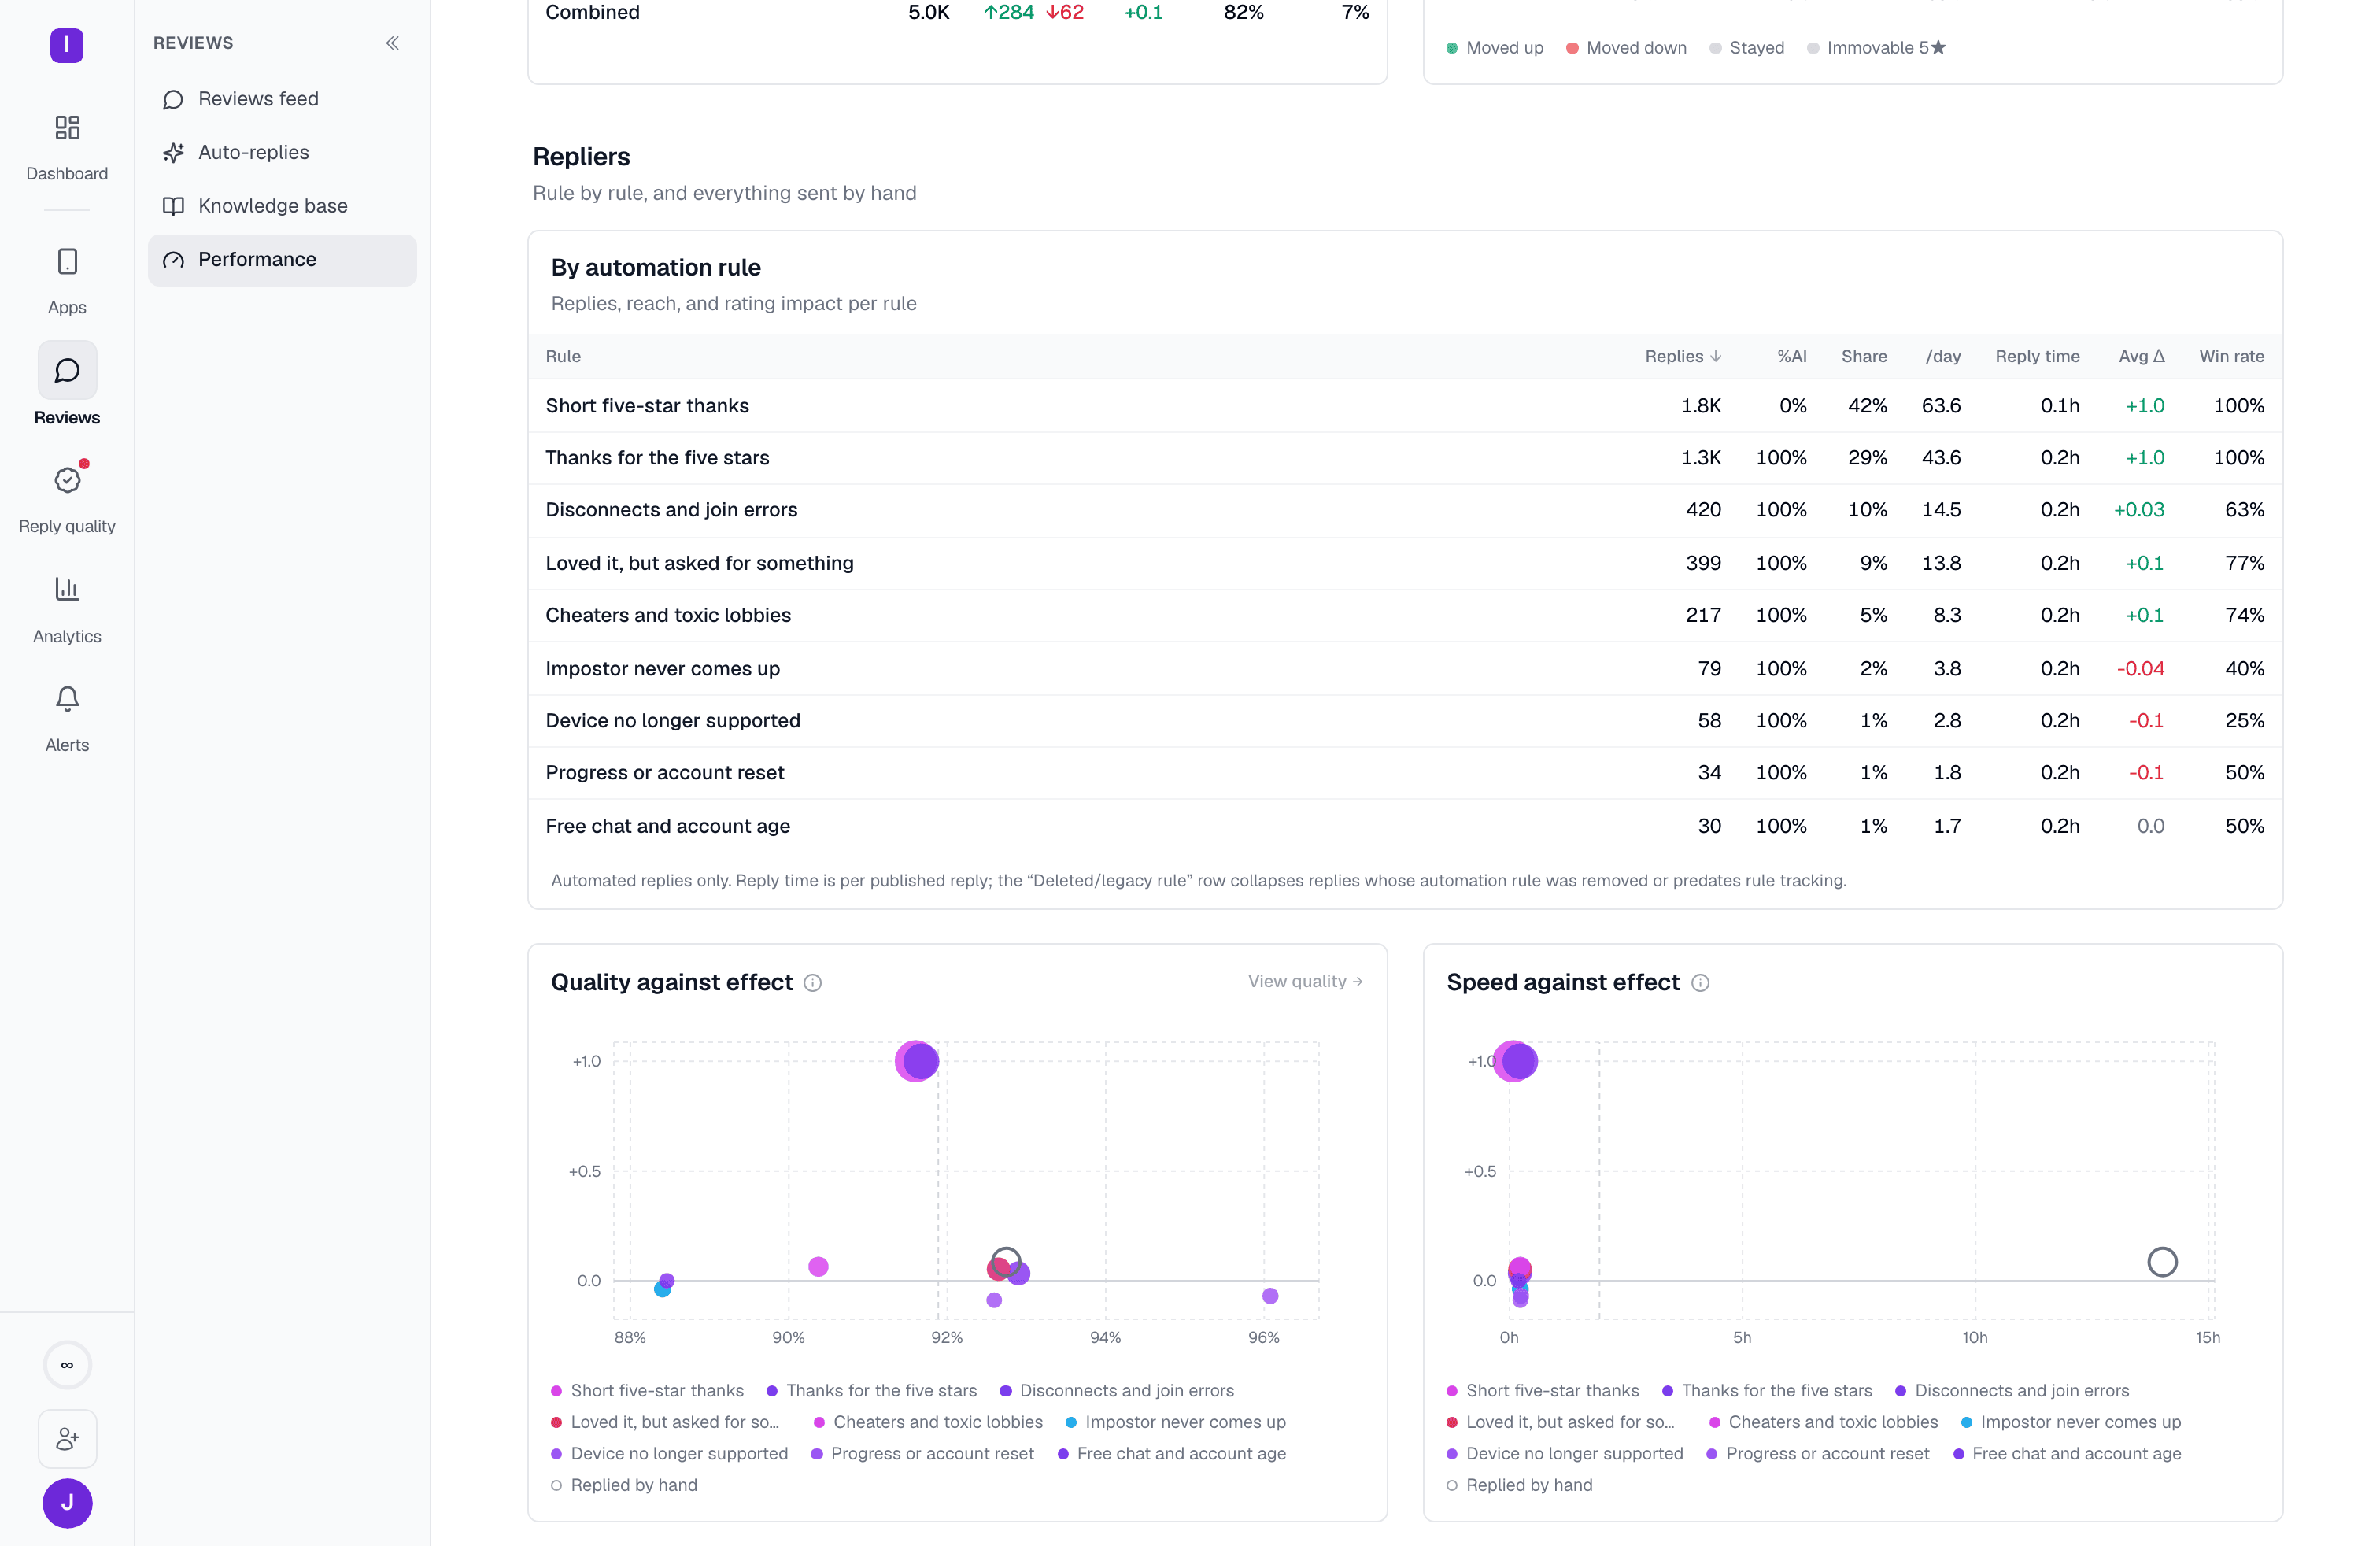Toggle Impostor never comes up in Quality legend
Image resolution: width=2380 pixels, height=1546 pixels.
(x=1176, y=1422)
